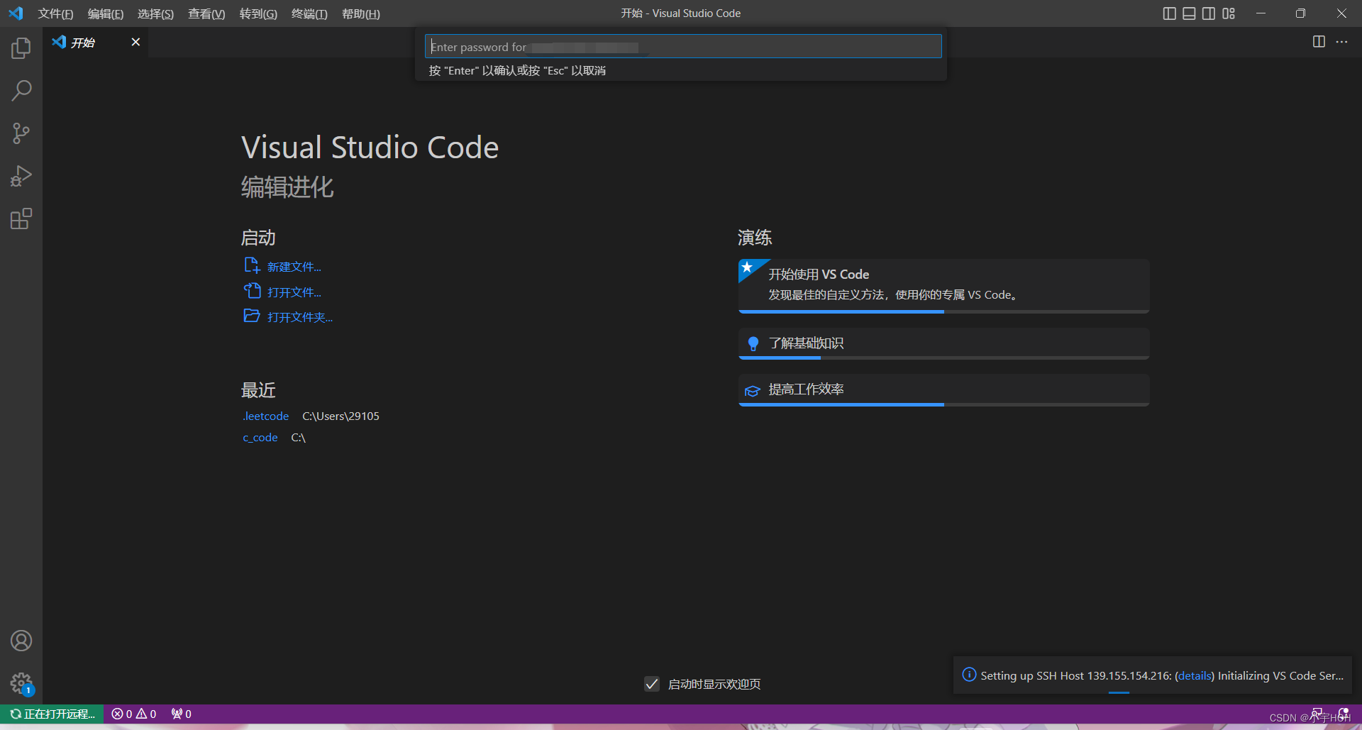Click the Enter password input field
Viewport: 1362px width, 730px height.
[x=683, y=47]
